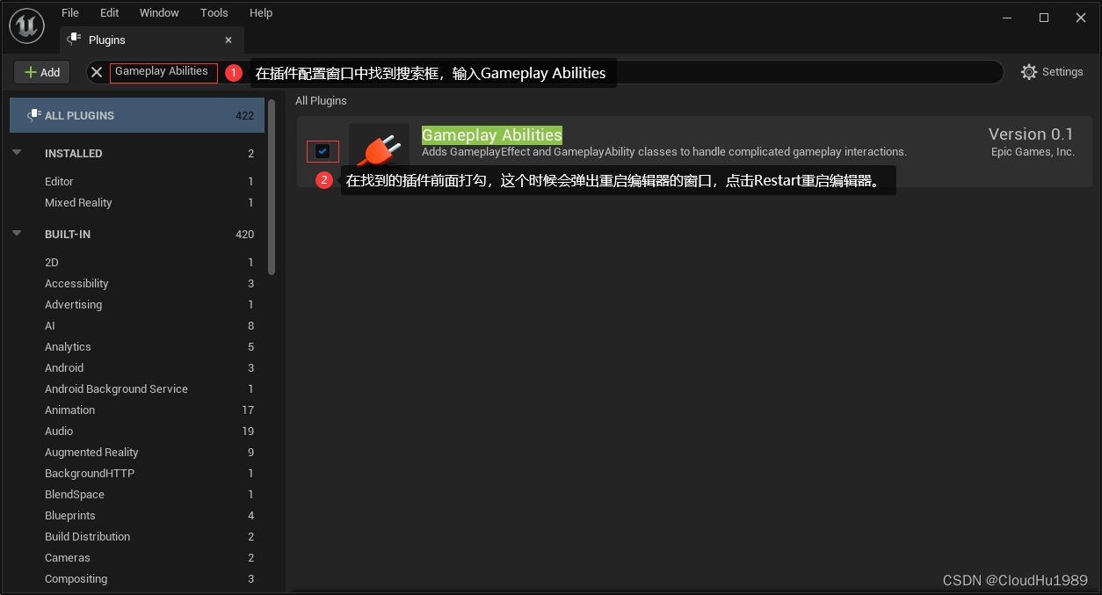Click the Add button
This screenshot has width=1102, height=595.
[42, 72]
